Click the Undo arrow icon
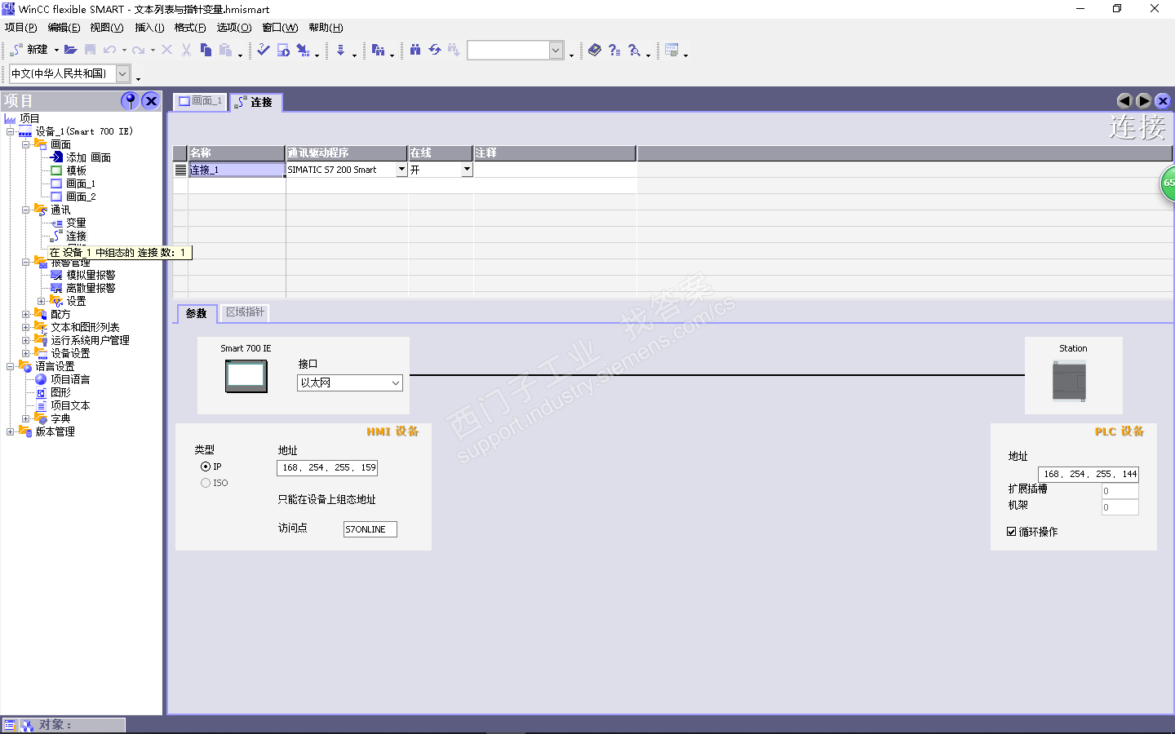Image resolution: width=1175 pixels, height=734 pixels. pyautogui.click(x=109, y=50)
